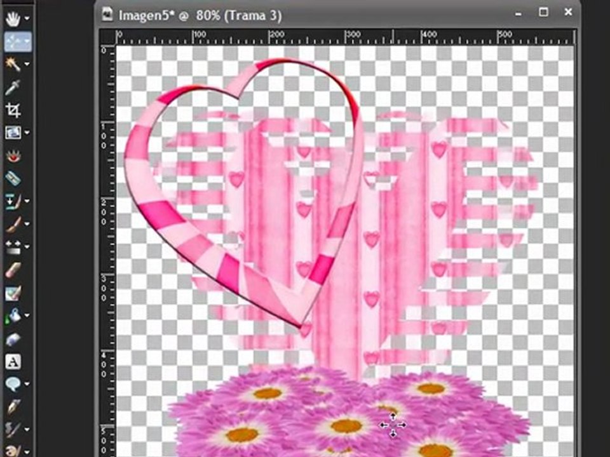Select the Red Eye tool

[13, 156]
